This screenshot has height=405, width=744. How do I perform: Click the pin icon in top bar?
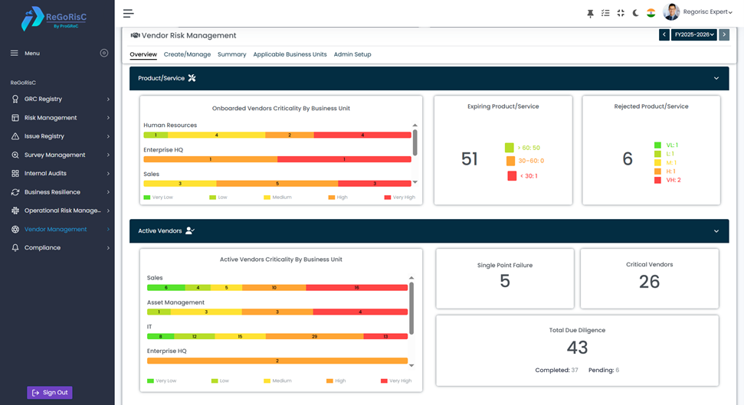click(590, 13)
